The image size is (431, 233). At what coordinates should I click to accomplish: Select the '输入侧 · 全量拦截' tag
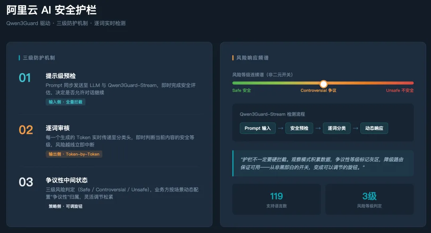[65, 102]
